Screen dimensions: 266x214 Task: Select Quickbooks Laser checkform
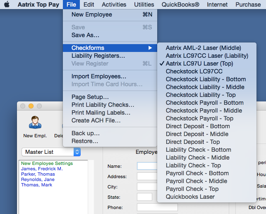click(207, 197)
